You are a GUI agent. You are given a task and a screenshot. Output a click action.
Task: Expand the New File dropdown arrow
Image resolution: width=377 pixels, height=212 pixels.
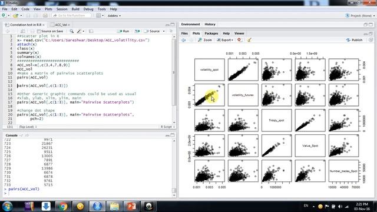(x=9, y=16)
